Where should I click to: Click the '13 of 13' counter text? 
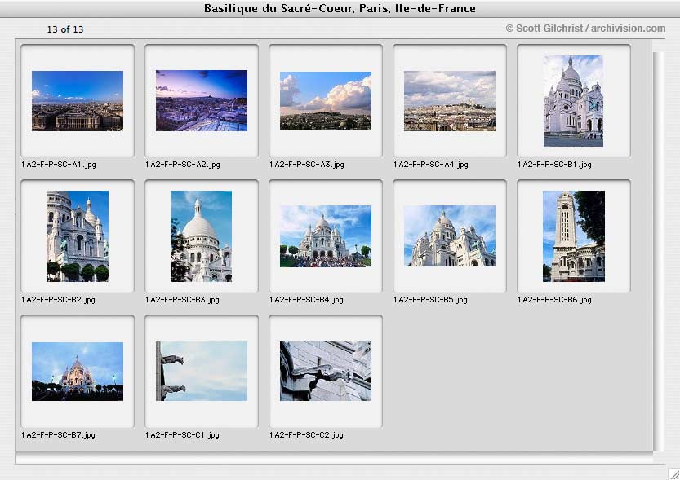click(65, 29)
